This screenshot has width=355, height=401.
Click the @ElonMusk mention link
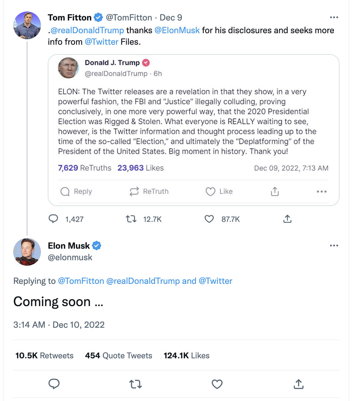pos(177,30)
